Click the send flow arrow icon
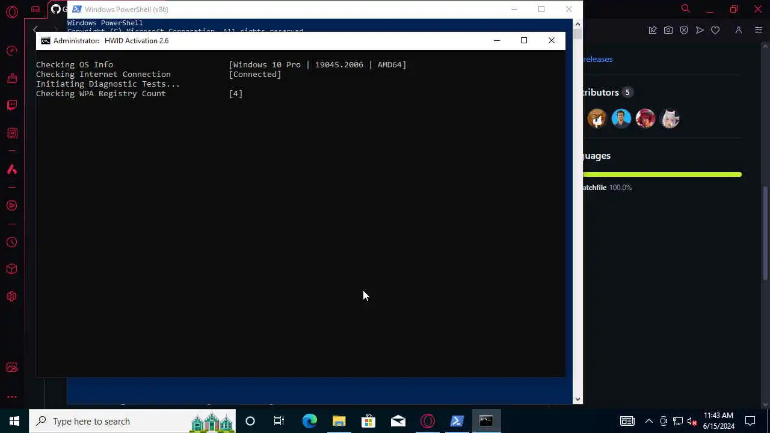Image resolution: width=770 pixels, height=433 pixels. point(700,30)
